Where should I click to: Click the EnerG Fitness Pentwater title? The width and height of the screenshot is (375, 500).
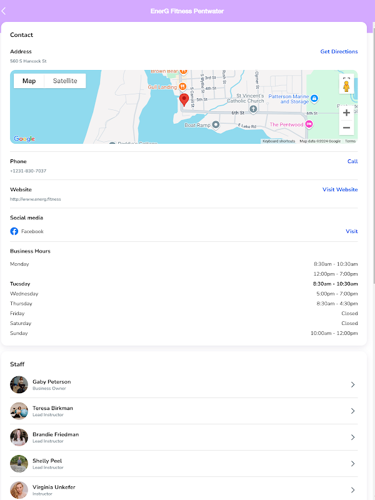point(187,11)
